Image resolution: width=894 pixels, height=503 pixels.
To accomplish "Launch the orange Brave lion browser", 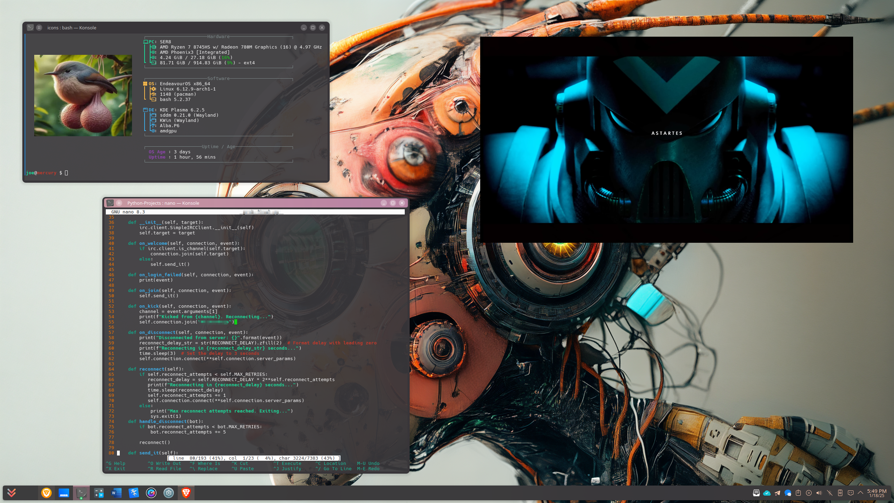I will pyautogui.click(x=46, y=493).
